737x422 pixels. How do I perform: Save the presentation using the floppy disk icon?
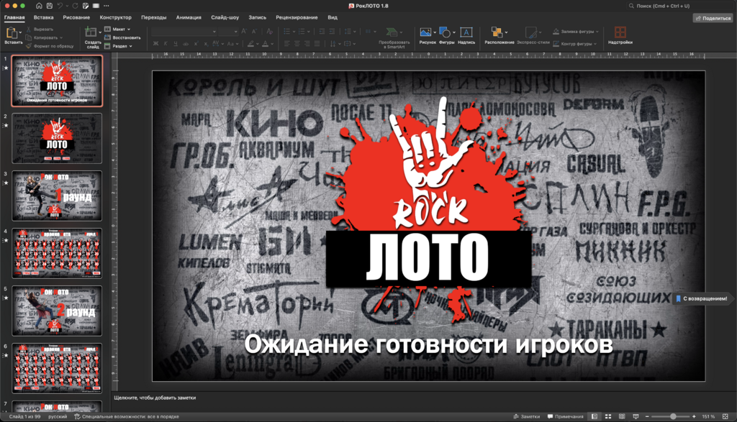[x=50, y=6]
